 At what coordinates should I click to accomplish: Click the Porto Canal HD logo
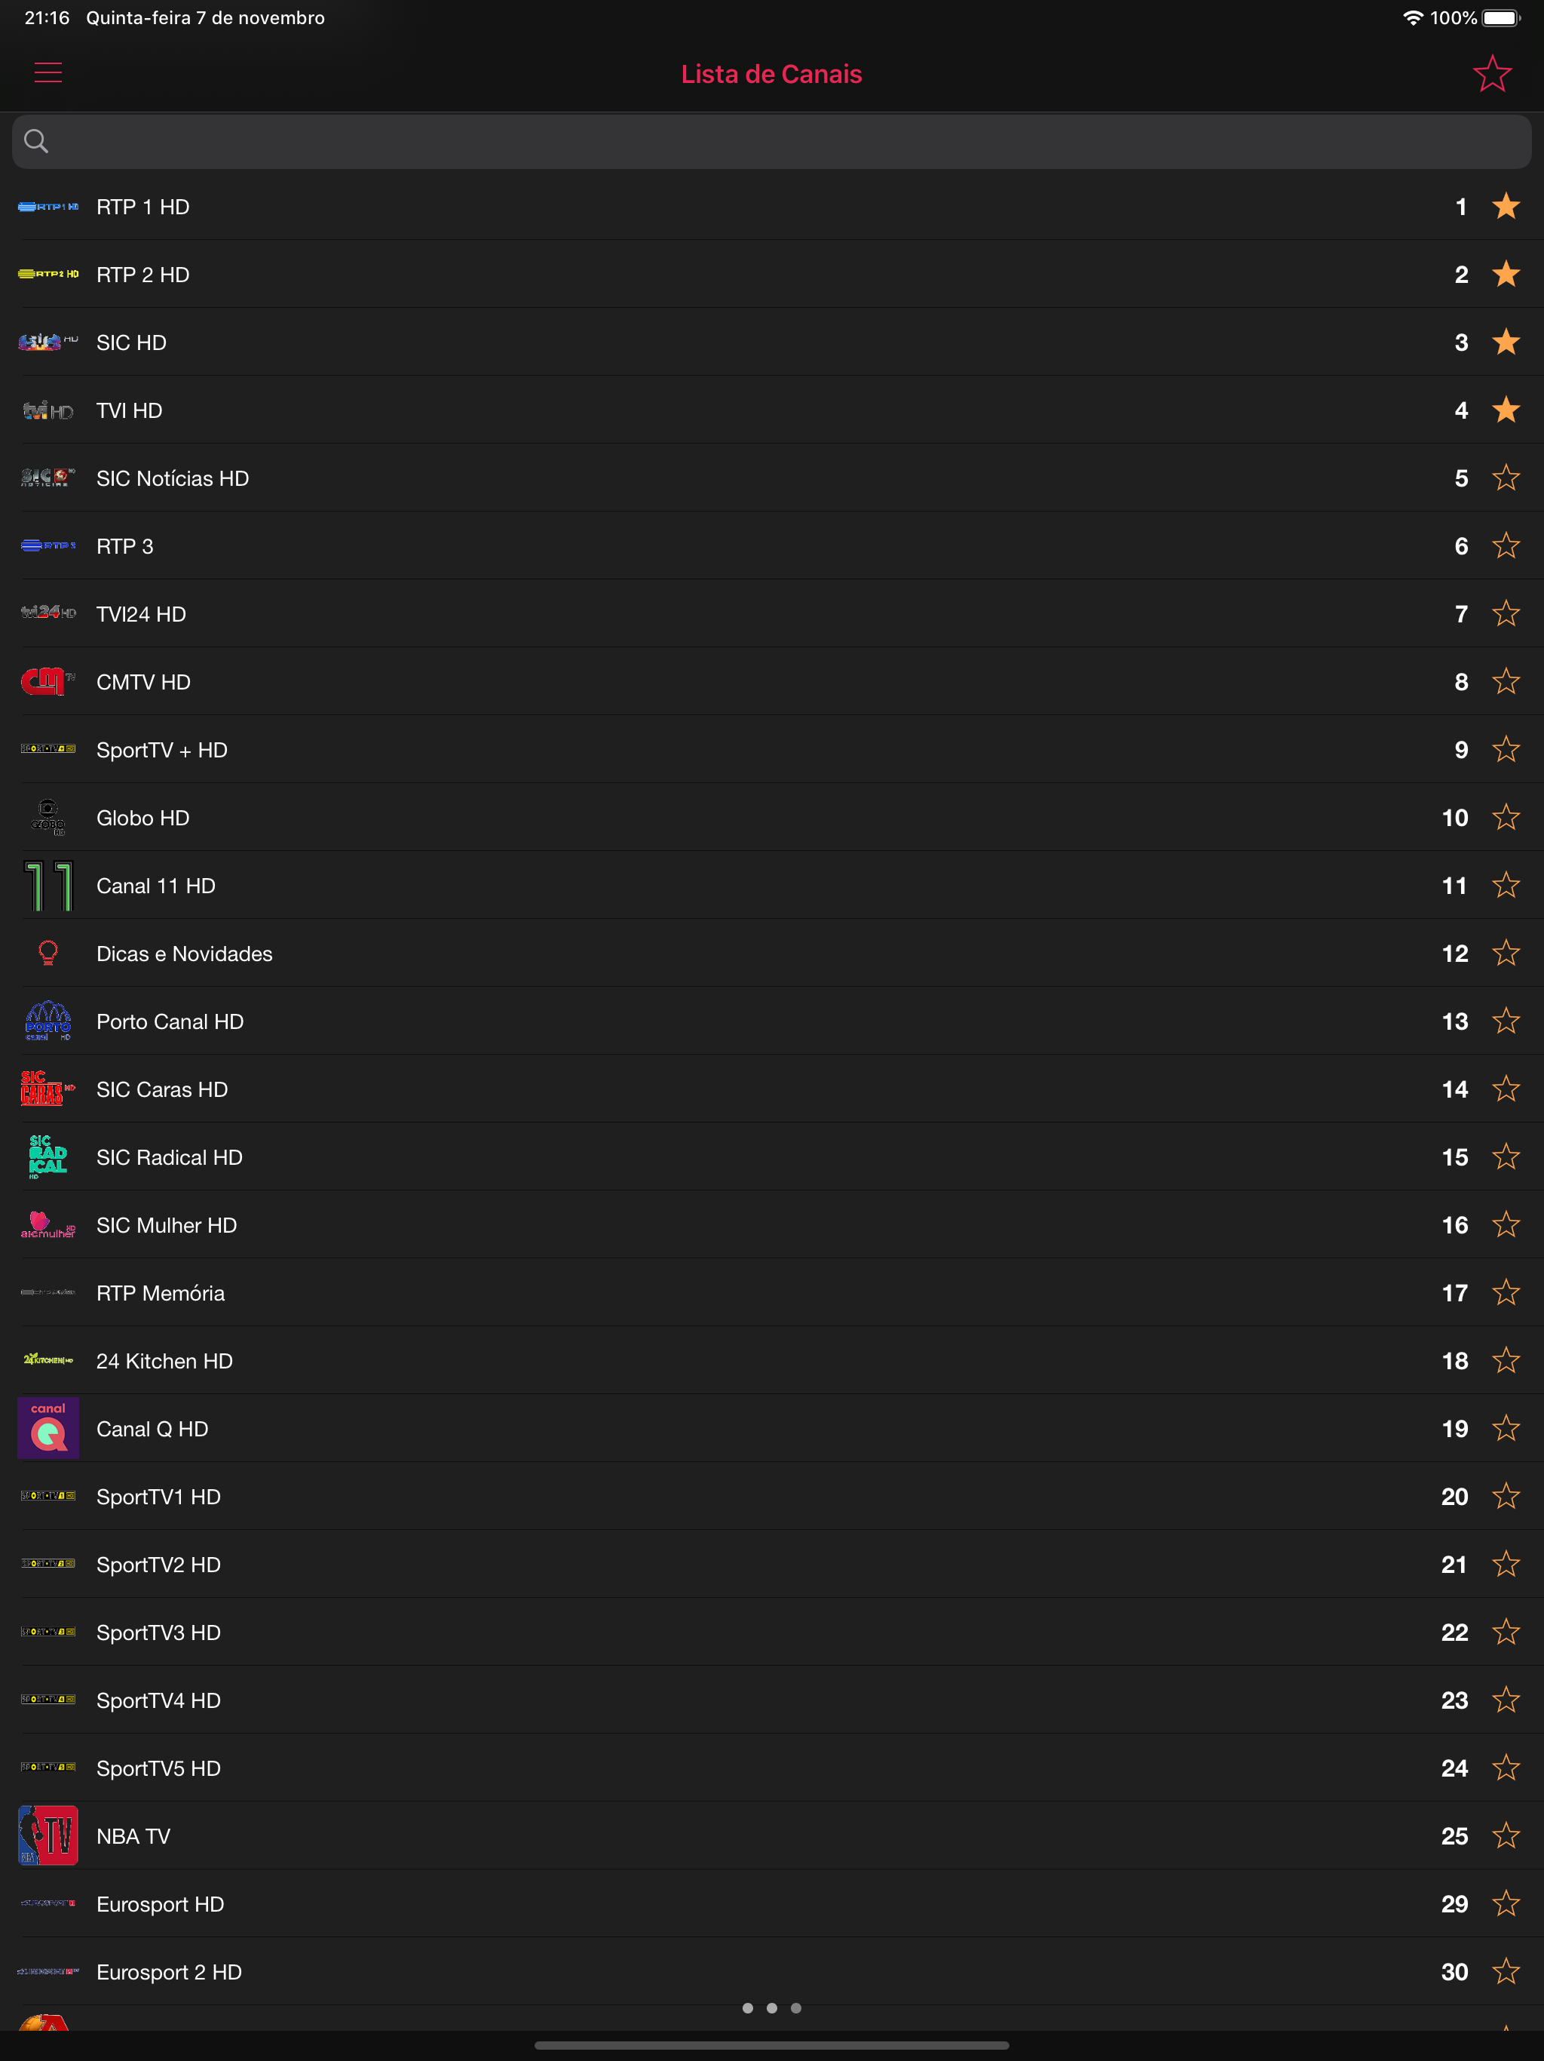tap(47, 1021)
